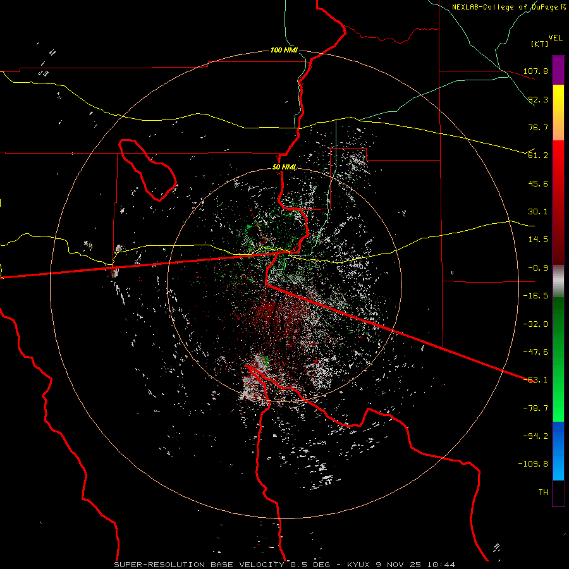Click the -63.1 velocity scale value
The image size is (569, 569).
point(535,380)
